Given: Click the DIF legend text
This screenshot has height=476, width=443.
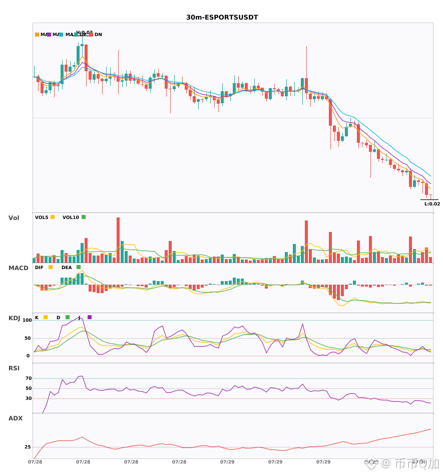Looking at the screenshot, I should pyautogui.click(x=39, y=268).
